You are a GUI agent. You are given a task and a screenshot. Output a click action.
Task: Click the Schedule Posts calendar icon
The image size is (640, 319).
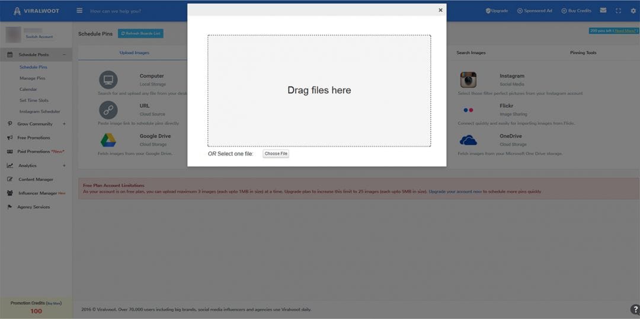10,55
